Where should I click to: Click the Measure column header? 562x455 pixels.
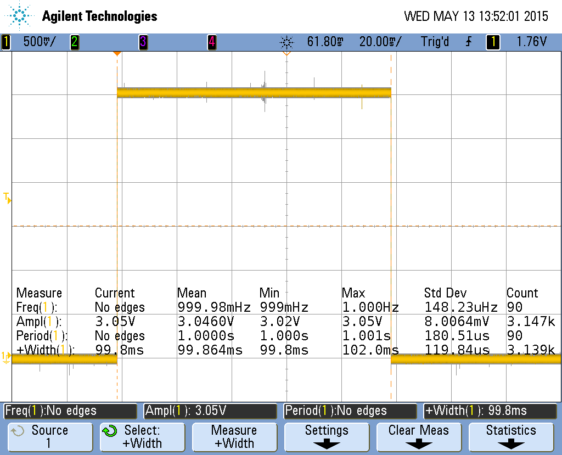click(39, 293)
